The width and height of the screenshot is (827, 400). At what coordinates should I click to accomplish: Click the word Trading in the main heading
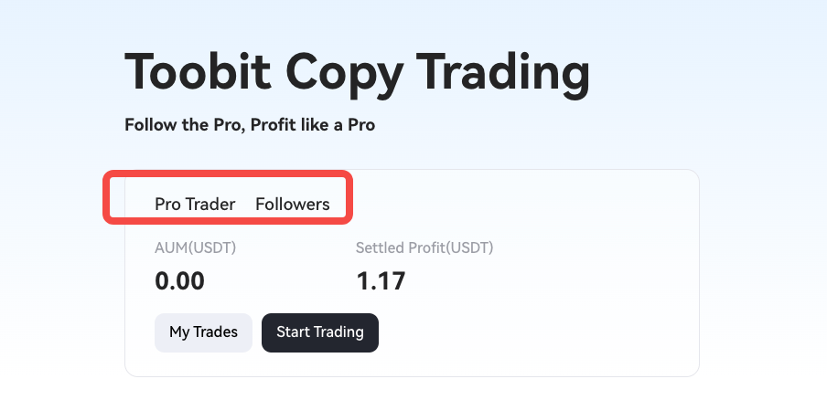(503, 75)
